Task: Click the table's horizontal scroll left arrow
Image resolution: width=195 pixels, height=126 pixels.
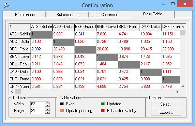Action: point(12,92)
